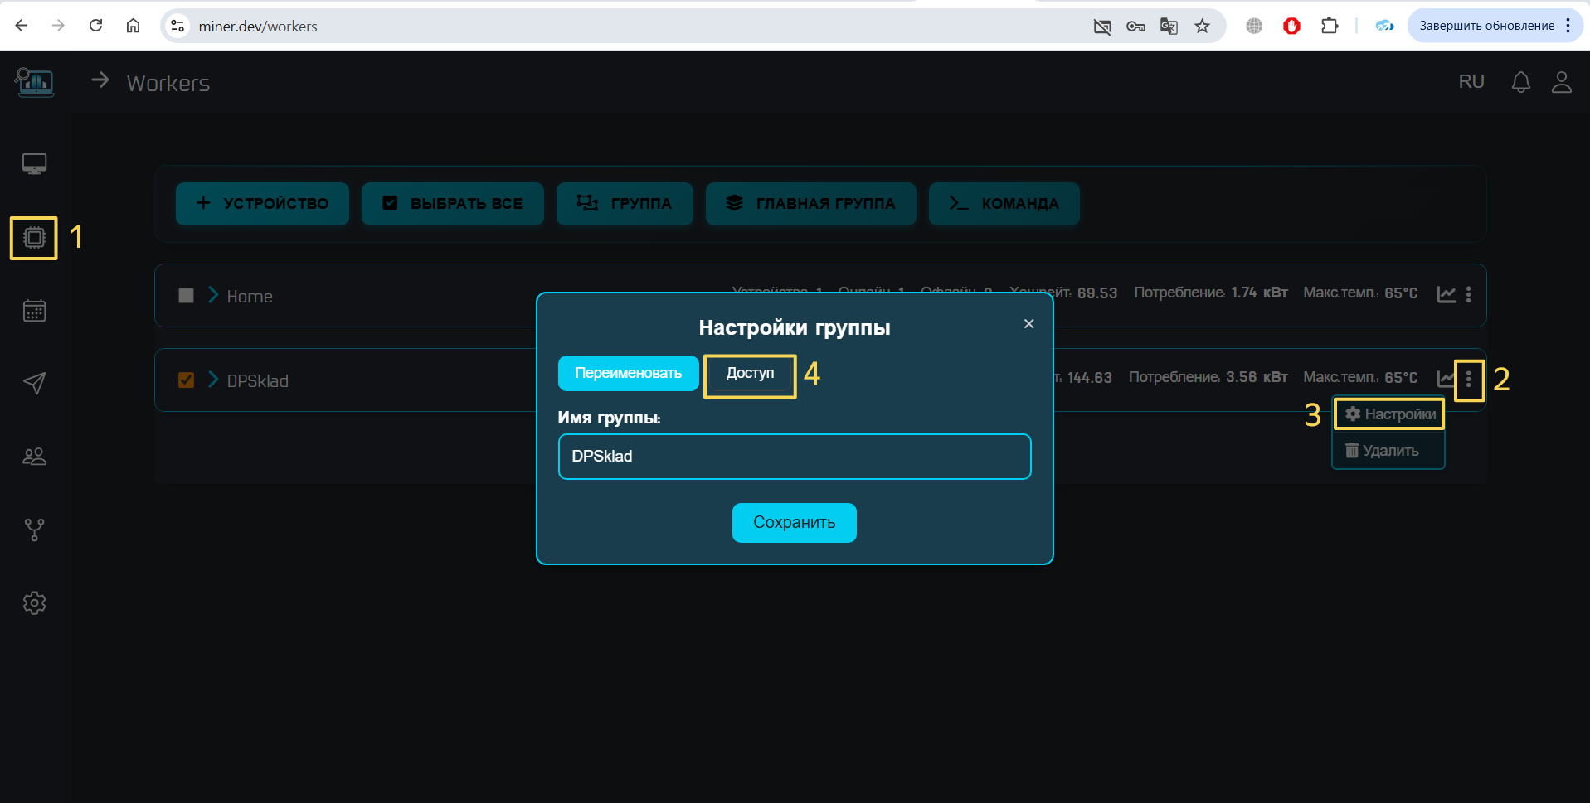Select the monitor icon in the sidebar
Screen dimensions: 1590x803
pos(33,163)
